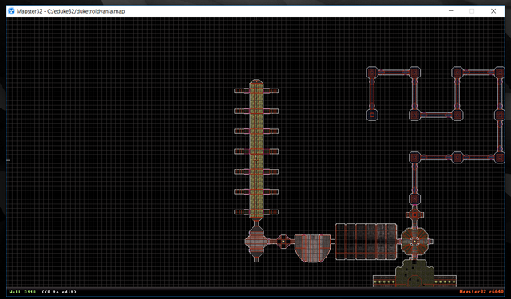Select center sprite of the circular hub room
The width and height of the screenshot is (511, 299).
pos(414,242)
